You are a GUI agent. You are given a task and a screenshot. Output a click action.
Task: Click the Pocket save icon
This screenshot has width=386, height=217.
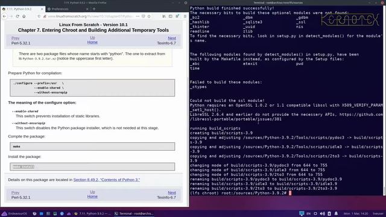pos(144,16)
